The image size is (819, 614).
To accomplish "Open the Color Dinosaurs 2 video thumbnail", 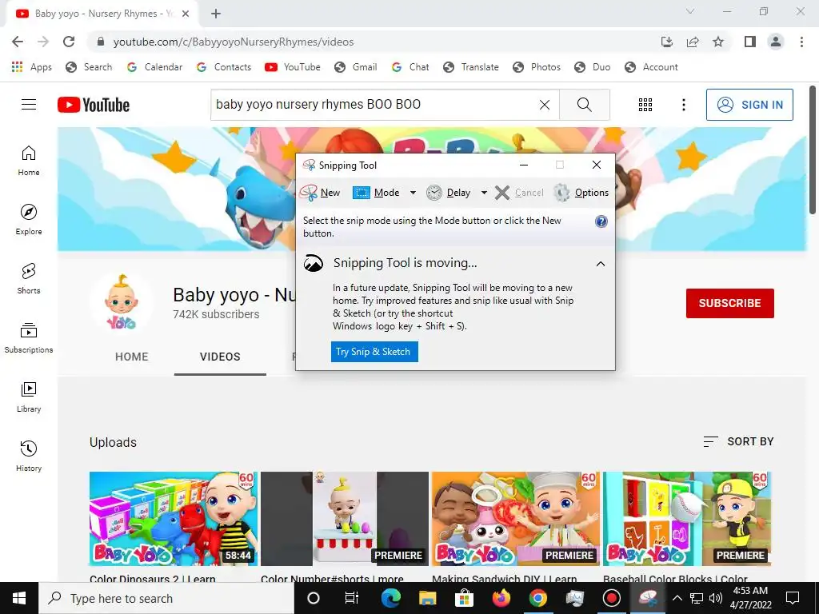I will [x=174, y=519].
